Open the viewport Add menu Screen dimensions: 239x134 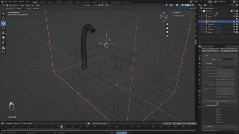(33, 5)
